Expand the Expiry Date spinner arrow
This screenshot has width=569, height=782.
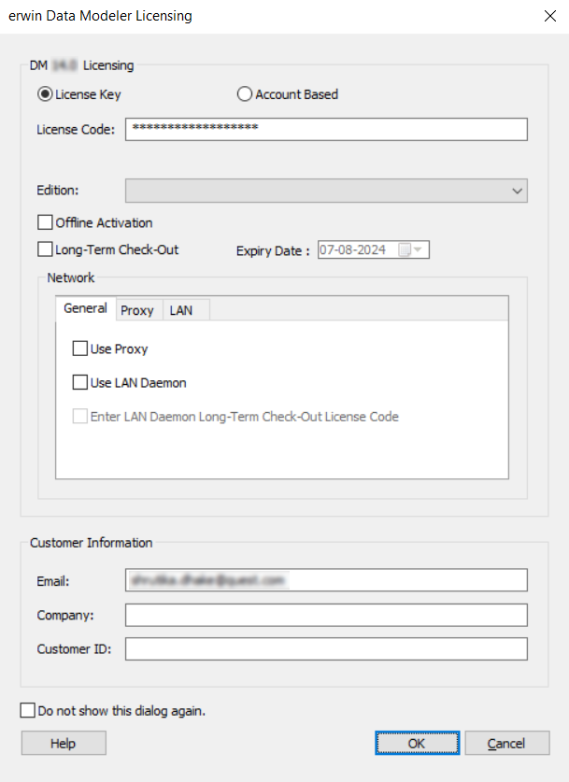click(420, 249)
